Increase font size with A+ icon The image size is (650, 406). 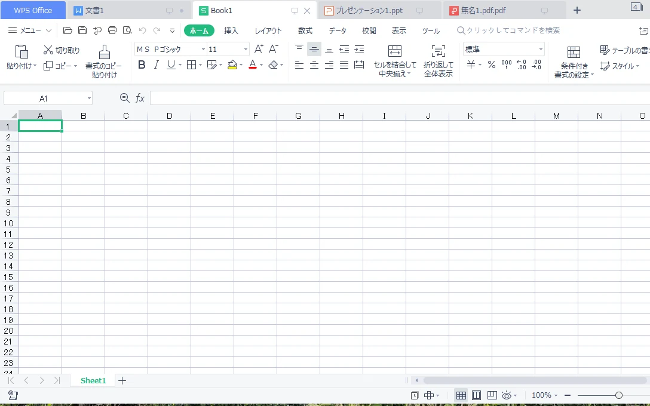[259, 50]
